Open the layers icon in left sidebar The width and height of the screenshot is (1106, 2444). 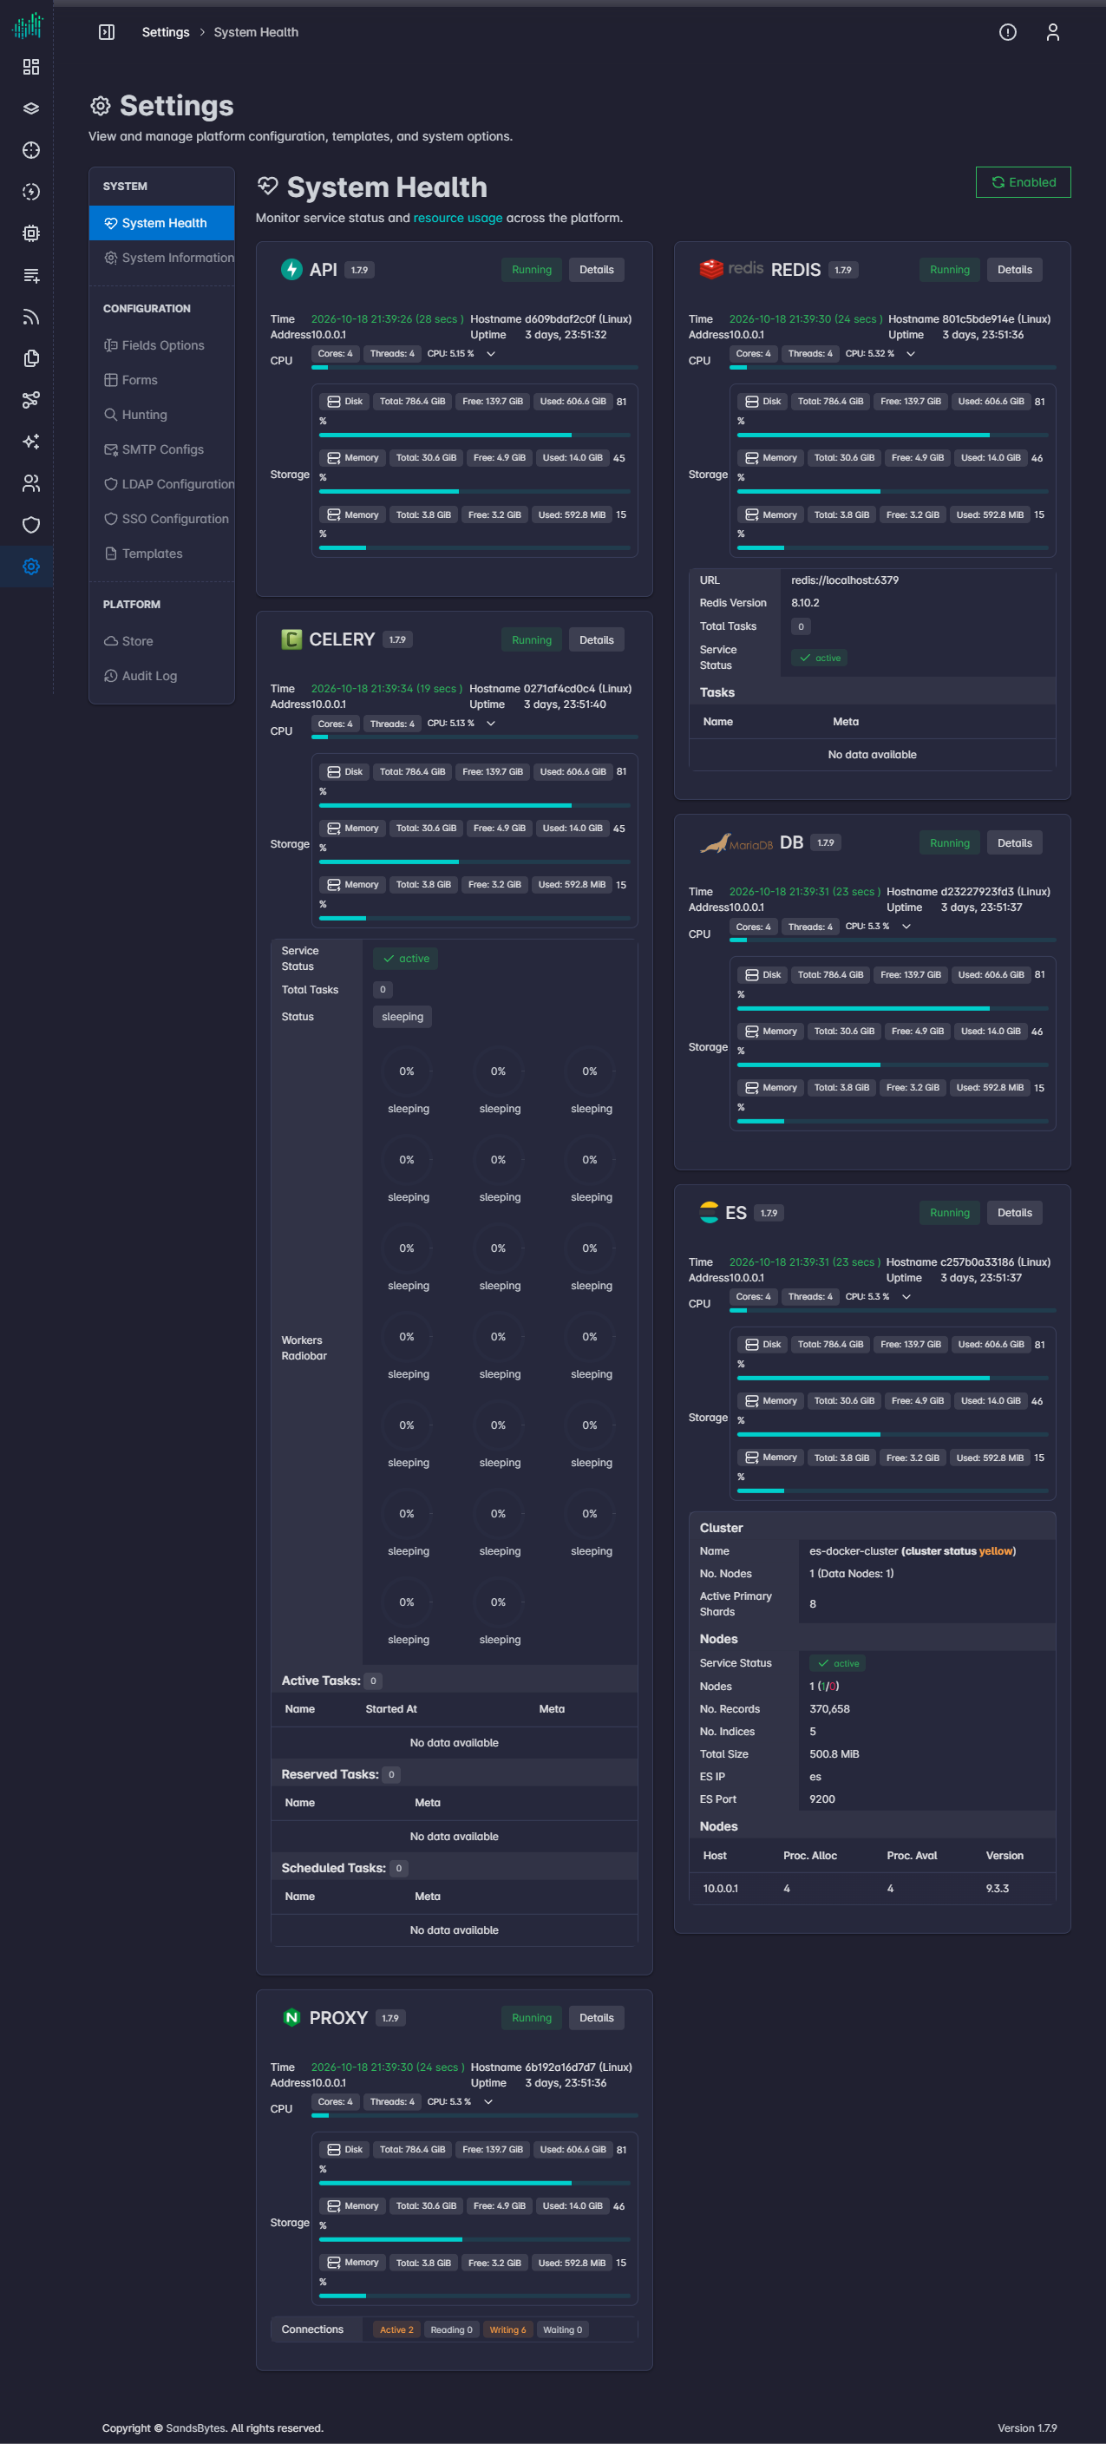pos(30,108)
